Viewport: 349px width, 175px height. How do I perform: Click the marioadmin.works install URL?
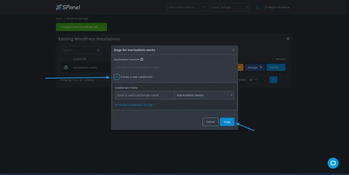click(x=85, y=67)
